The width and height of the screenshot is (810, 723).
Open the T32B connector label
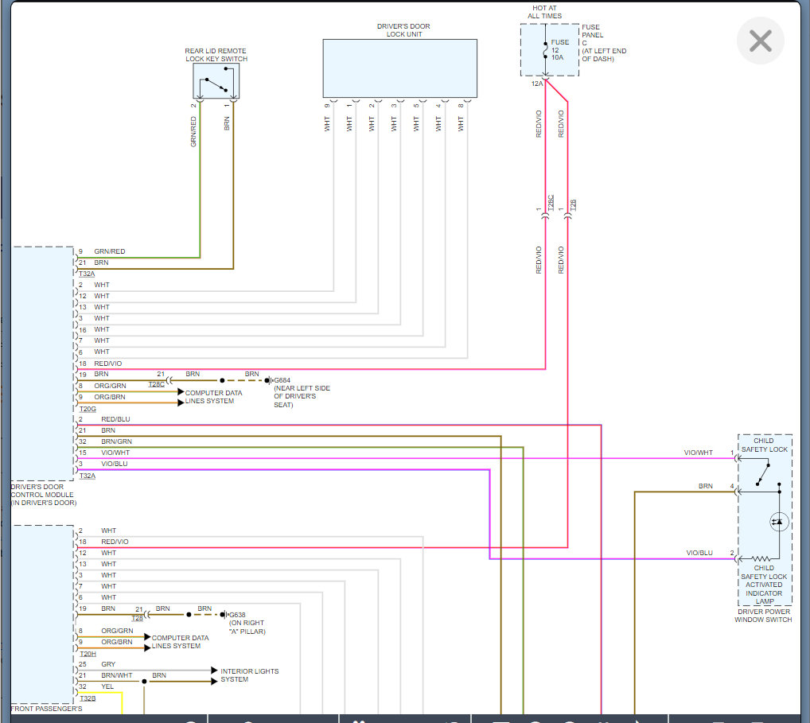tap(88, 698)
